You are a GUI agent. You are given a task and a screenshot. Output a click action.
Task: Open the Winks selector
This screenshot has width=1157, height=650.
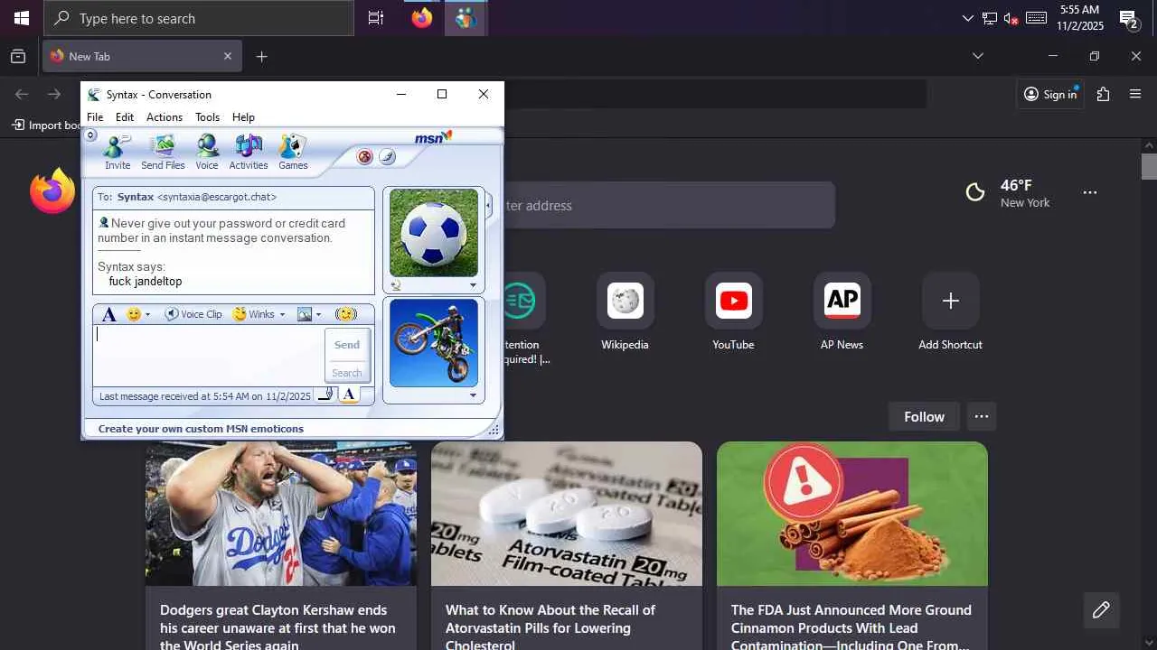click(254, 314)
